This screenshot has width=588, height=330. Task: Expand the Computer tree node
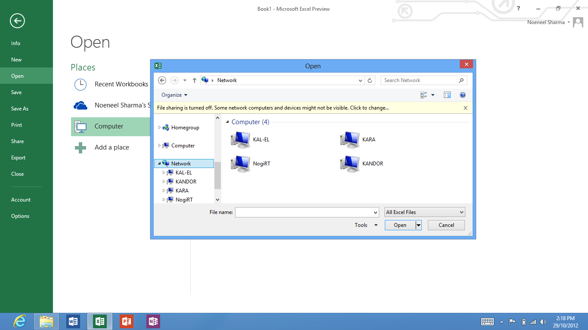click(159, 146)
